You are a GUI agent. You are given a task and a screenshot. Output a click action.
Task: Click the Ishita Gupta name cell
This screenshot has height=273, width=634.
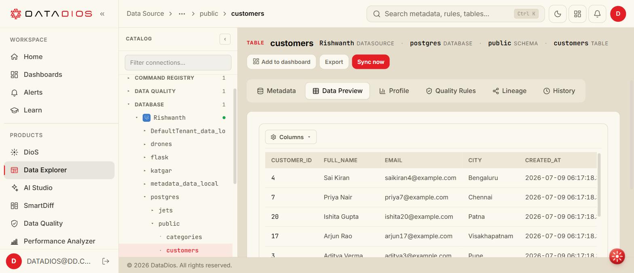(x=341, y=217)
